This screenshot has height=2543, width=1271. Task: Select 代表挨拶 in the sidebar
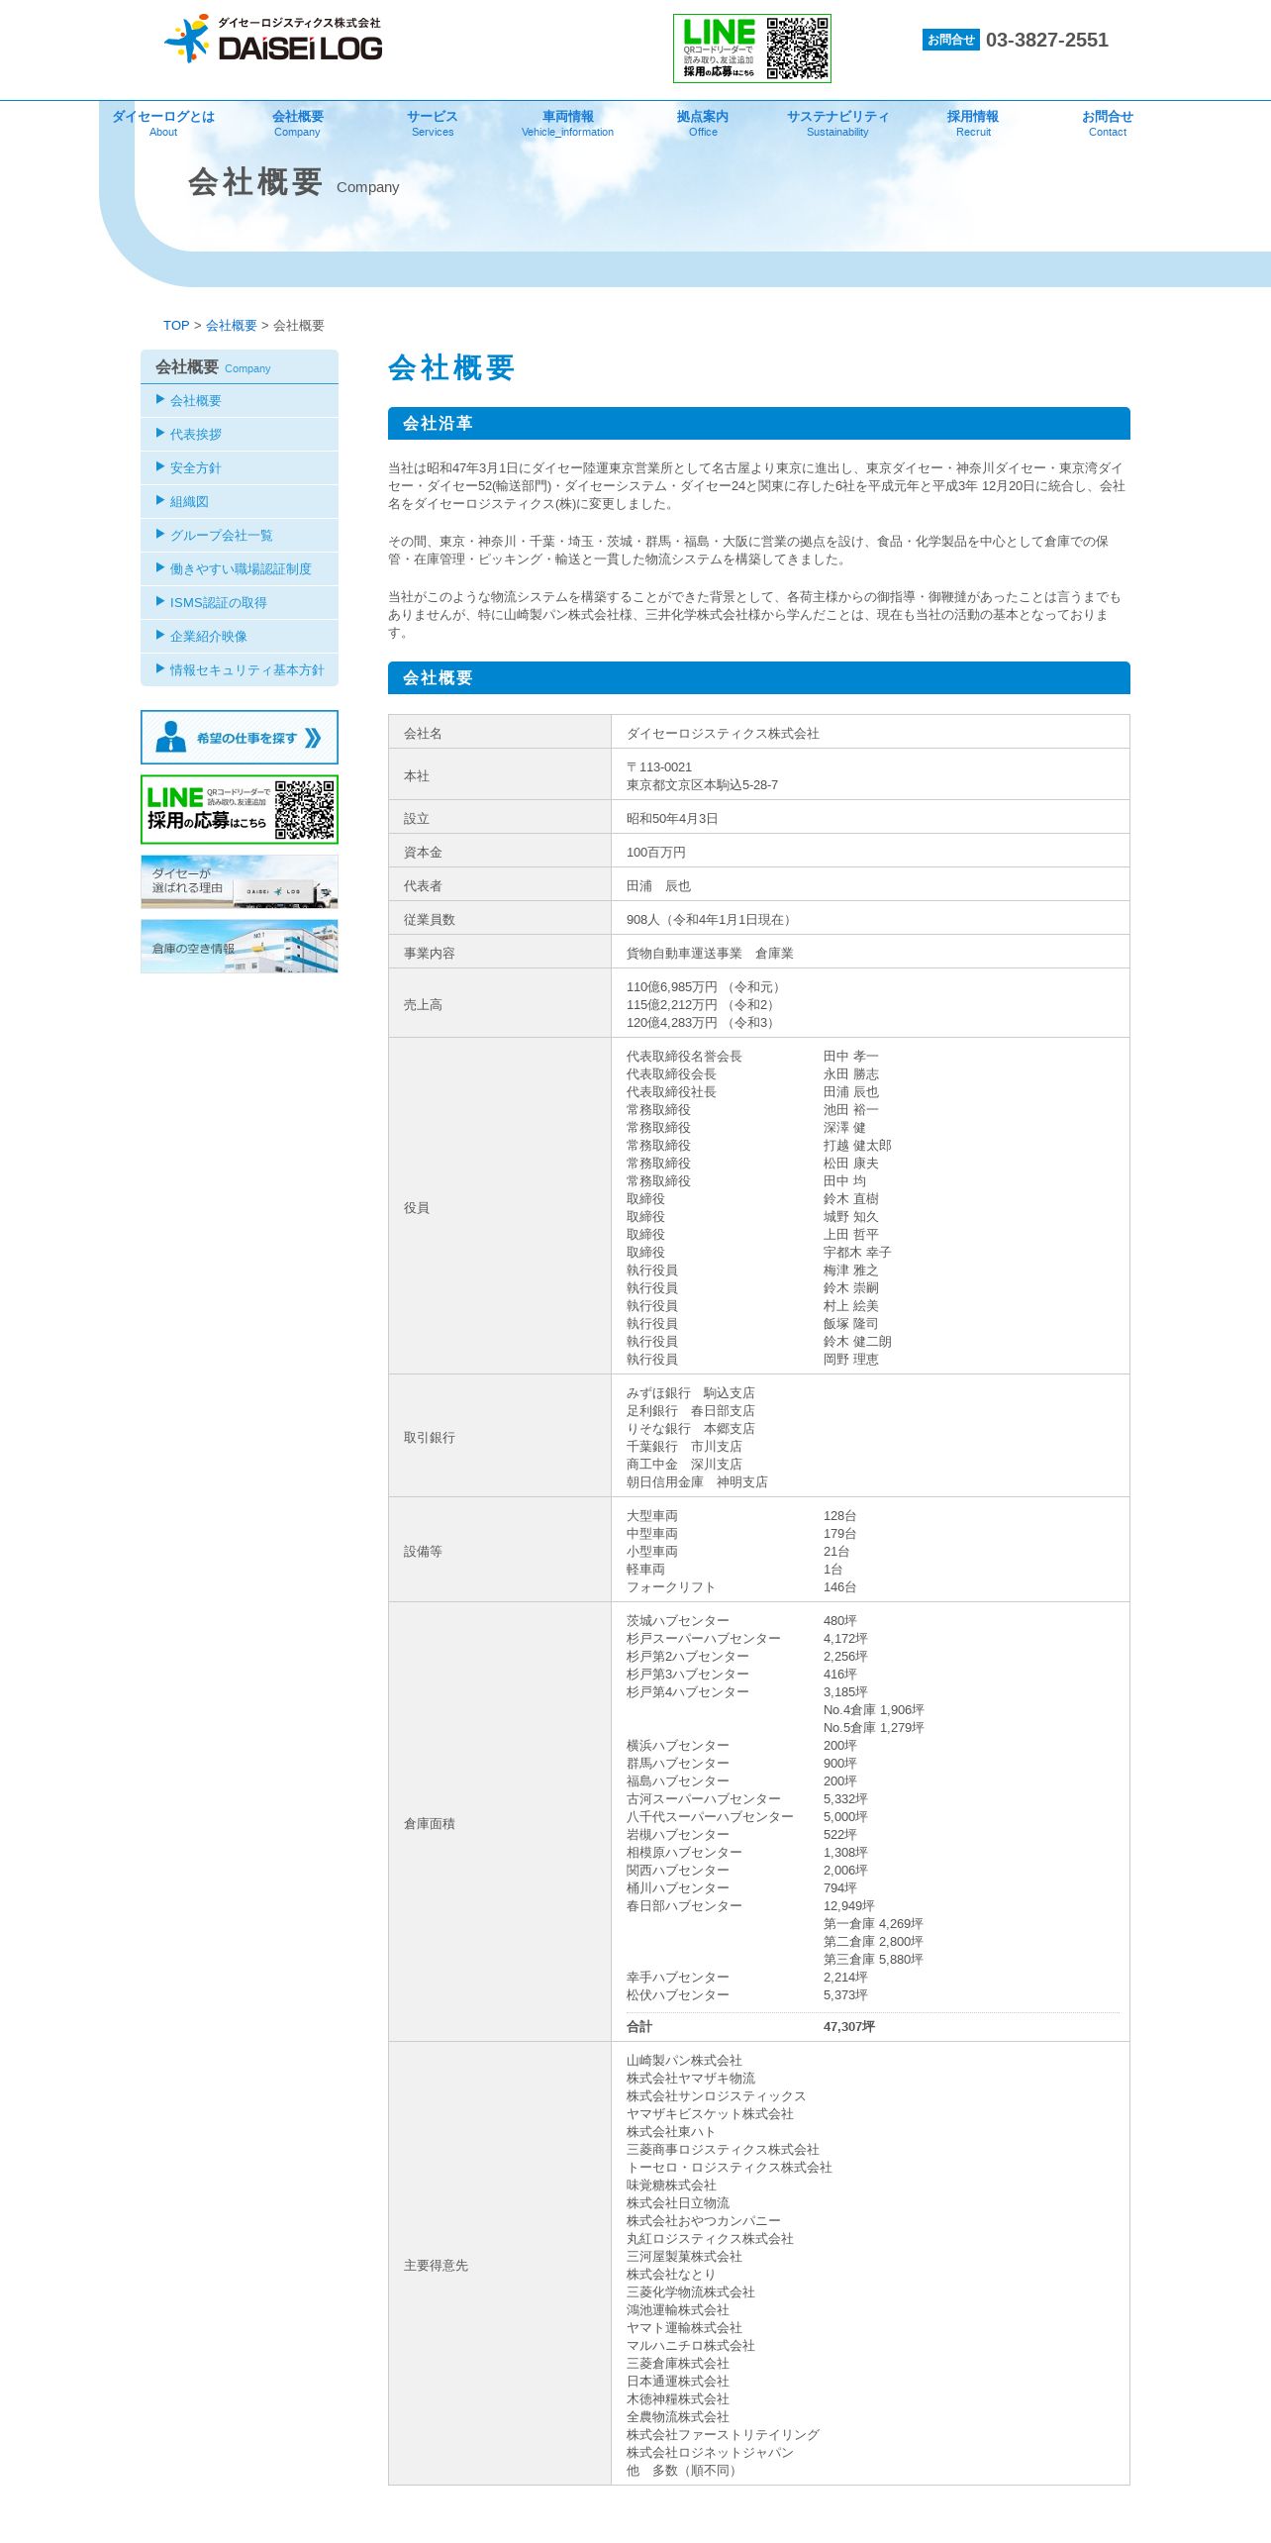tap(240, 434)
